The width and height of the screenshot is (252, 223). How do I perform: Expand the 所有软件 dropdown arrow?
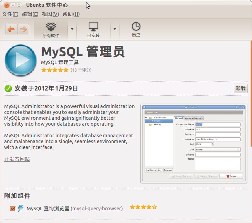pyautogui.click(x=72, y=29)
